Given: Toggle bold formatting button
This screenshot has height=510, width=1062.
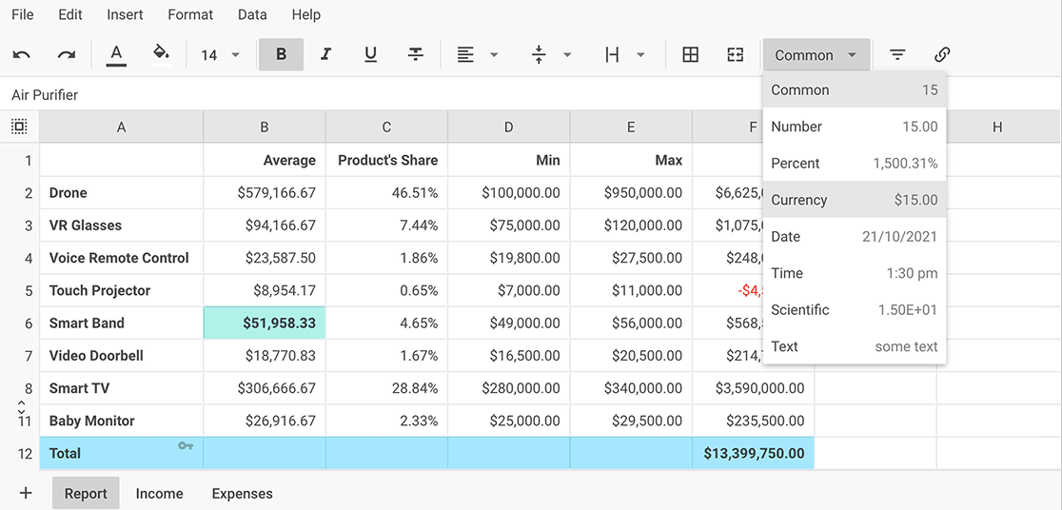Looking at the screenshot, I should tap(281, 55).
